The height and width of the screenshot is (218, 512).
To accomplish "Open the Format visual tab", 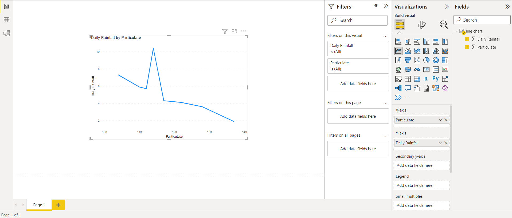I will (x=422, y=25).
